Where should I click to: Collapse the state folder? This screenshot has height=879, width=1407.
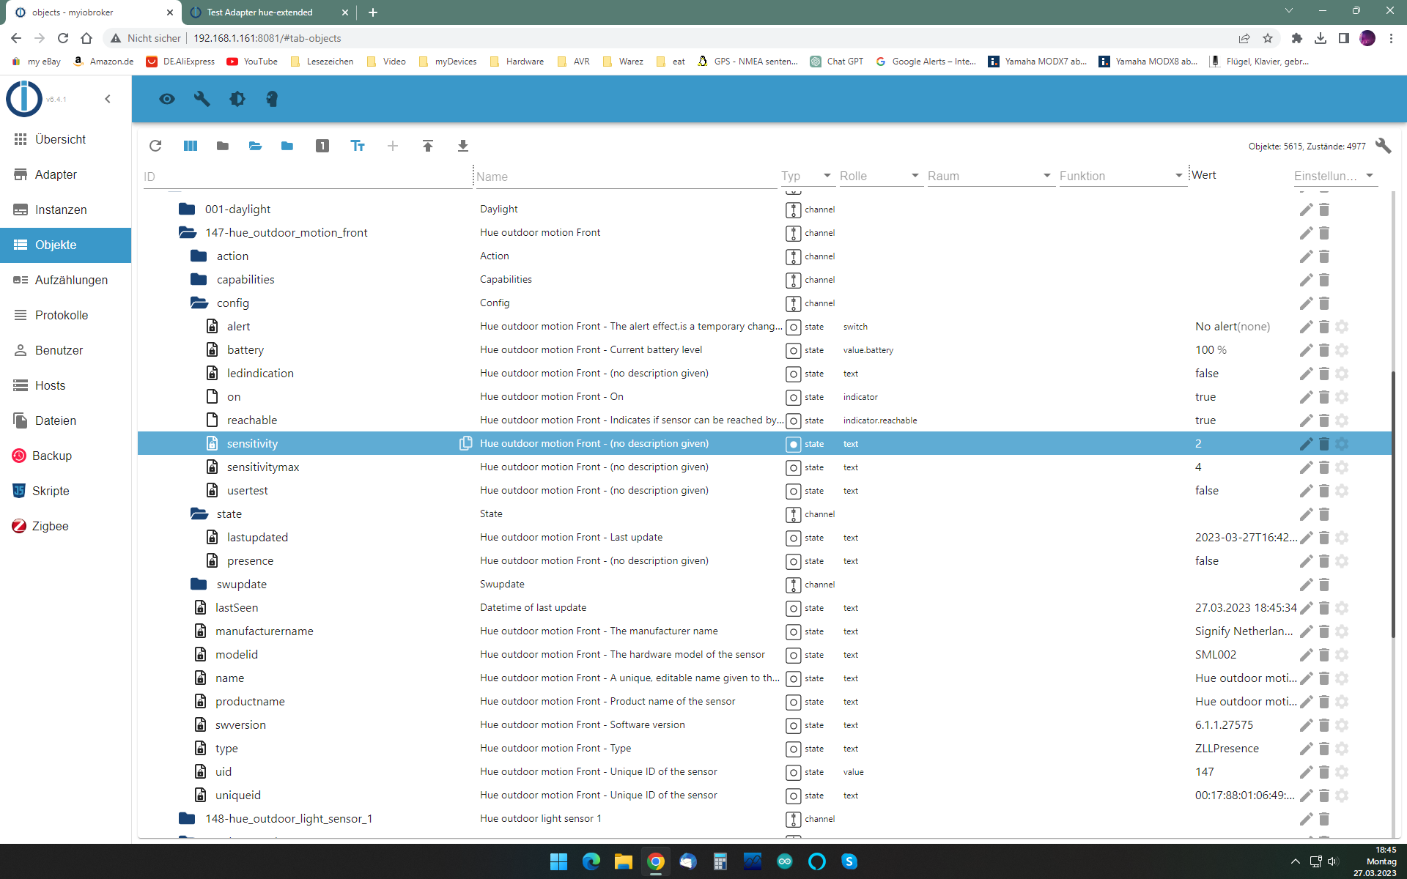(x=199, y=513)
